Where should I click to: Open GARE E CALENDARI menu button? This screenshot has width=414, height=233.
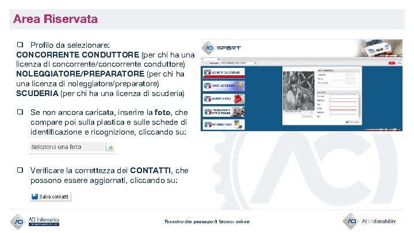coord(224,72)
